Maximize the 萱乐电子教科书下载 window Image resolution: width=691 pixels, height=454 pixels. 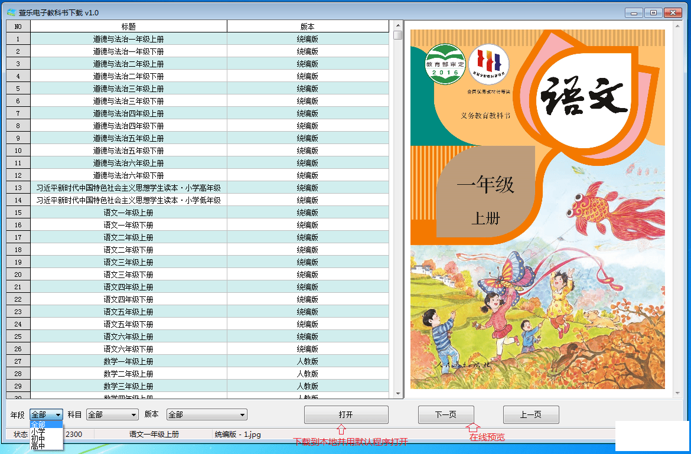pos(653,13)
